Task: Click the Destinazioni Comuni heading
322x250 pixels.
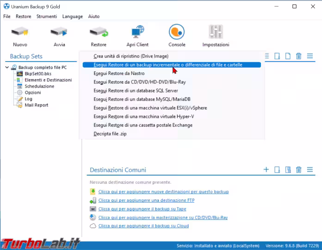Action: 118,170
